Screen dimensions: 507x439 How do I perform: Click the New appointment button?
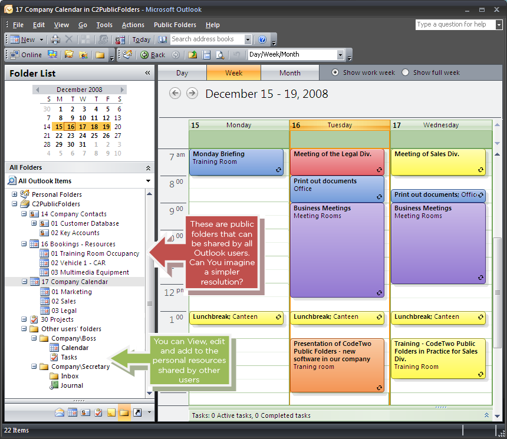click(22, 39)
